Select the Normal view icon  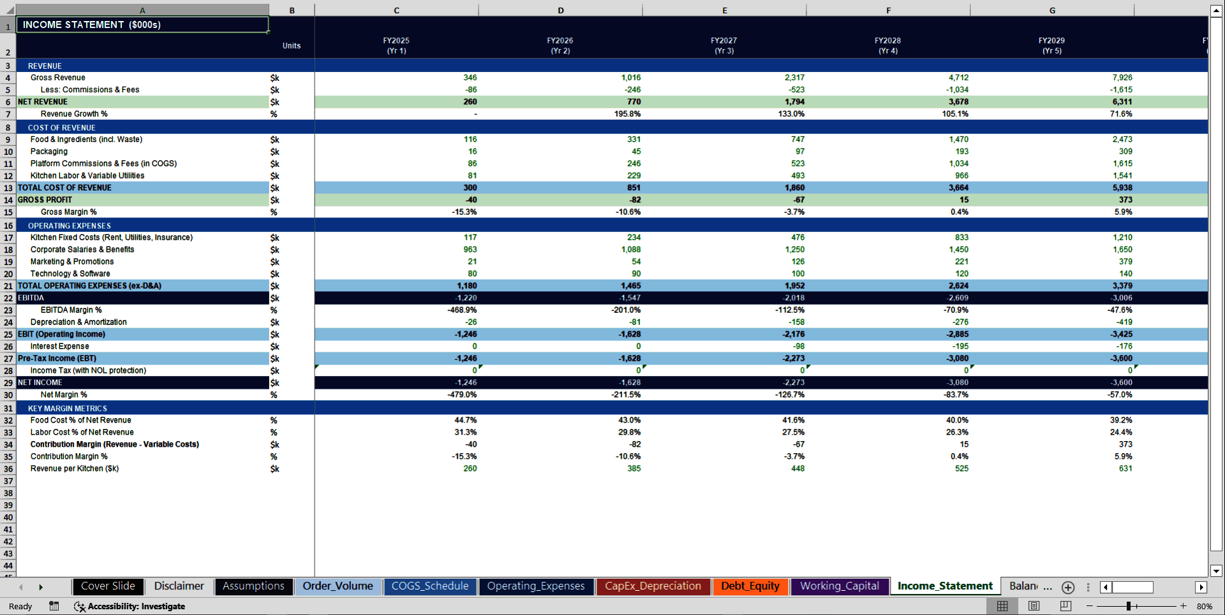point(1002,606)
